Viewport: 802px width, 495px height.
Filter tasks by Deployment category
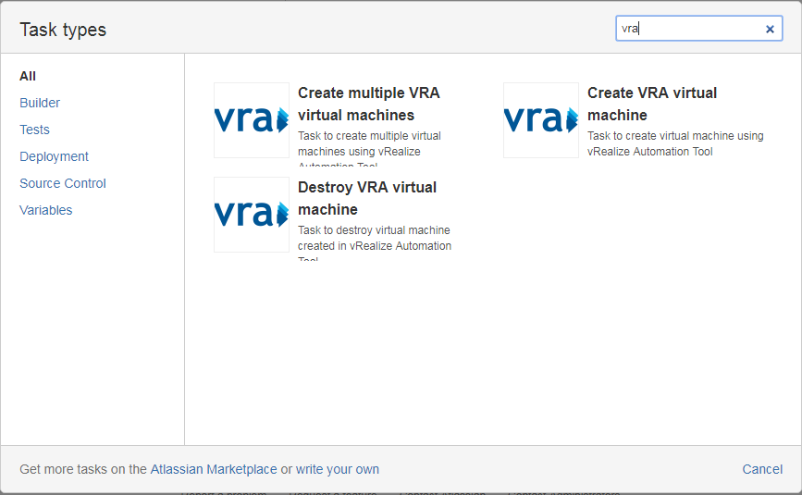54,156
